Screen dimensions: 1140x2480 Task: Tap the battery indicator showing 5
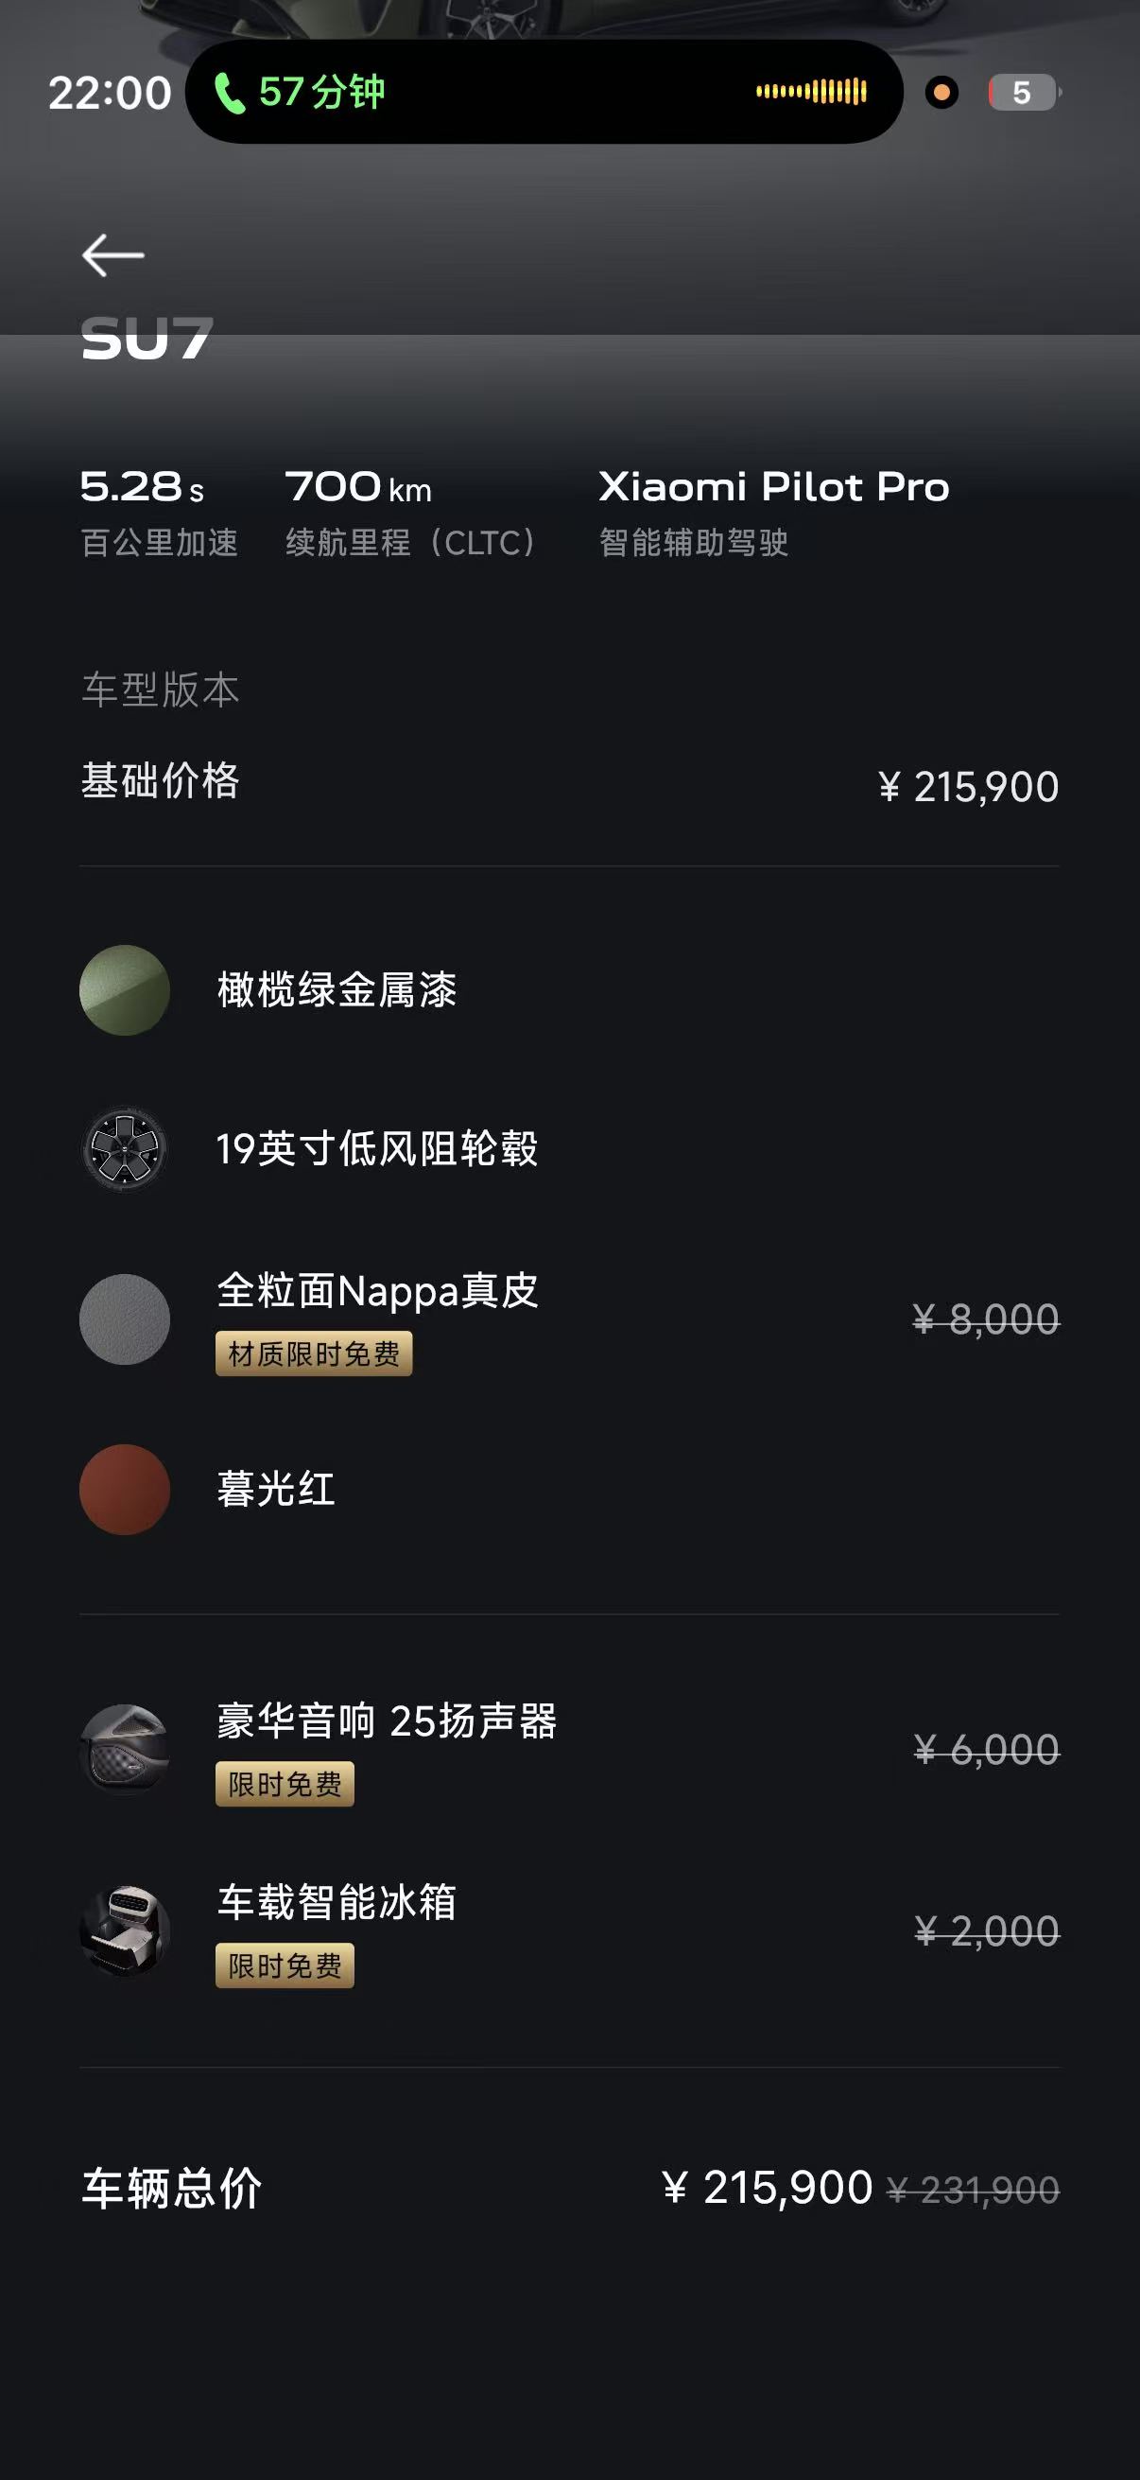click(1024, 93)
